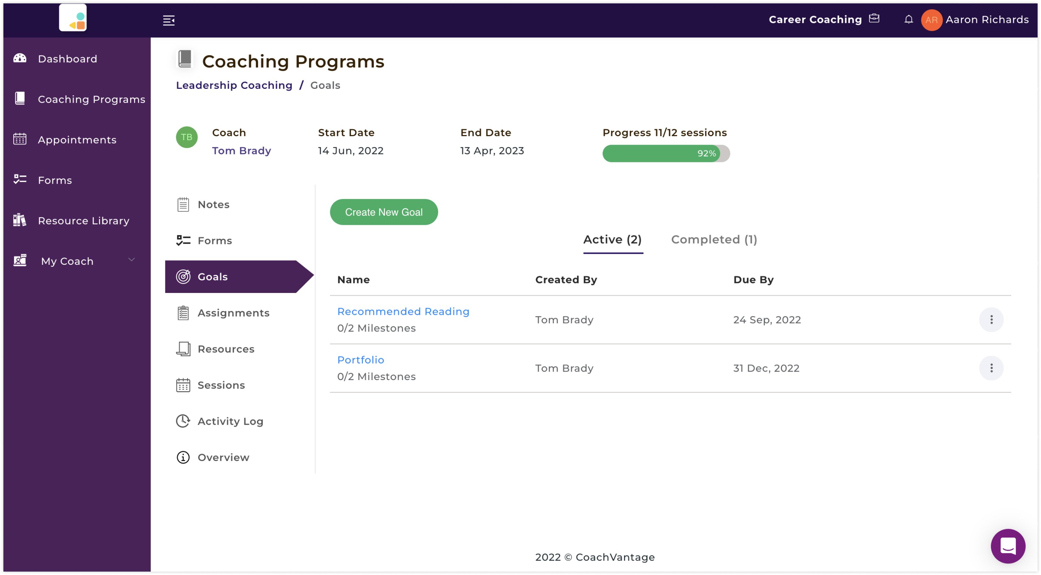Open the Portfolio goal link
This screenshot has height=575, width=1041.
[361, 360]
